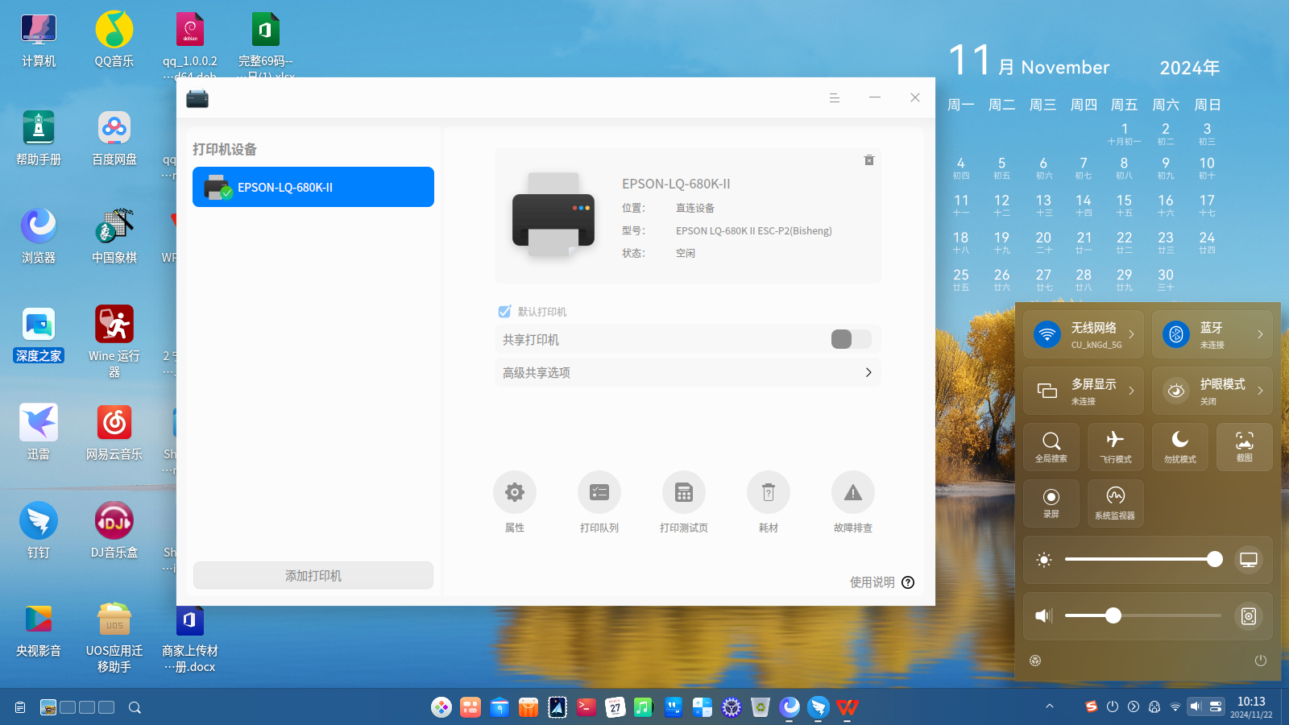Expand the 无线网络 chevron arrow

point(1132,334)
